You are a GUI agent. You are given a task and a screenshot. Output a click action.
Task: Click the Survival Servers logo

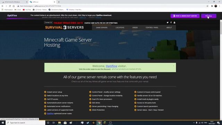(65, 27)
